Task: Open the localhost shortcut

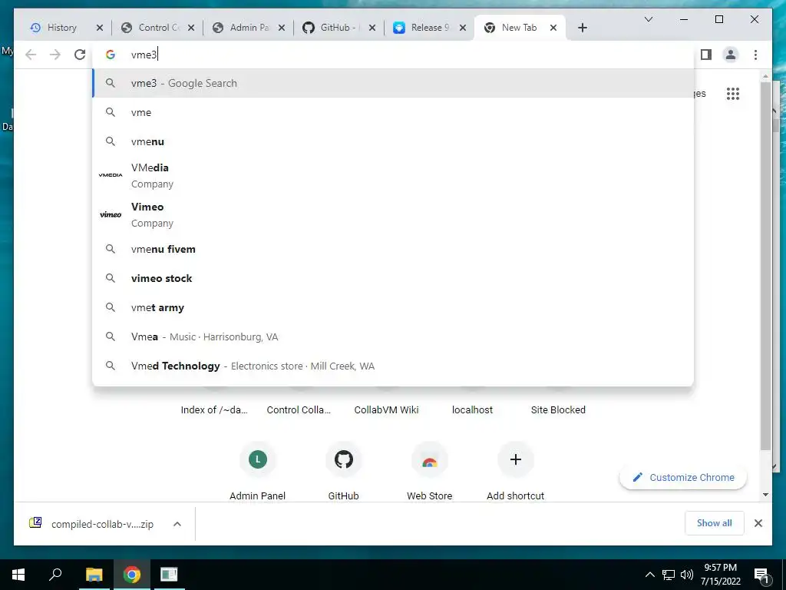Action: click(x=472, y=409)
